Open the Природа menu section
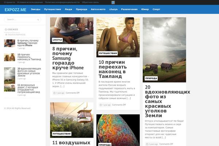The image size is (219, 146). (x=81, y=9)
